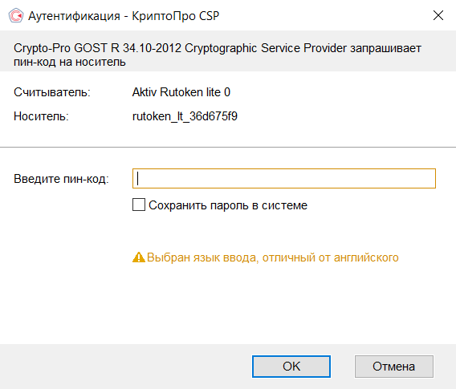Click the yellow warning triangle icon
The image size is (456, 389).
(x=138, y=257)
